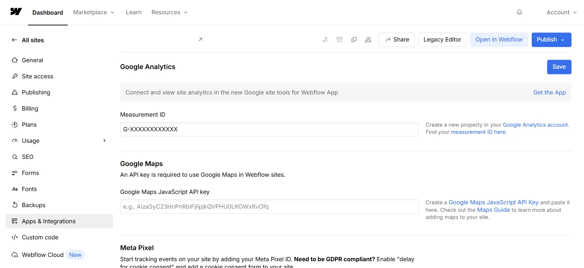
Task: Click Get the App link
Action: [x=549, y=92]
